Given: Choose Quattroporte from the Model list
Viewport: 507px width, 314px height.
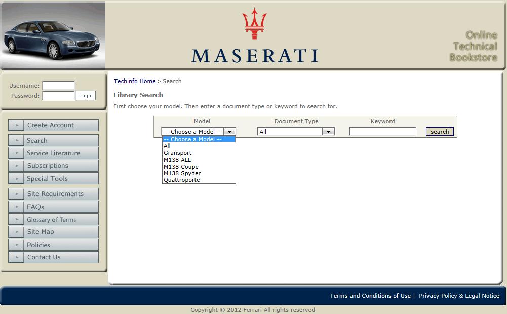Looking at the screenshot, I should point(199,180).
